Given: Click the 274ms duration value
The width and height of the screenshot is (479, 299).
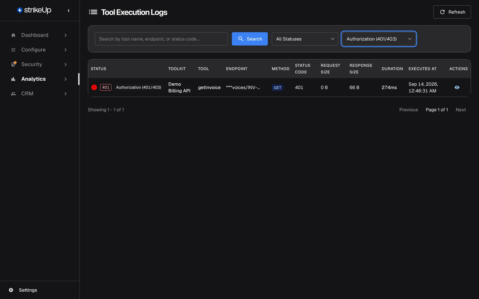Looking at the screenshot, I should tap(389, 87).
